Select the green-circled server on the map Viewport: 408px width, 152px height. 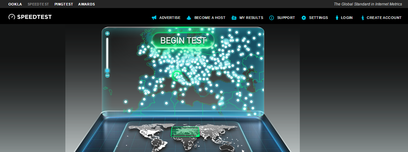pos(177,76)
